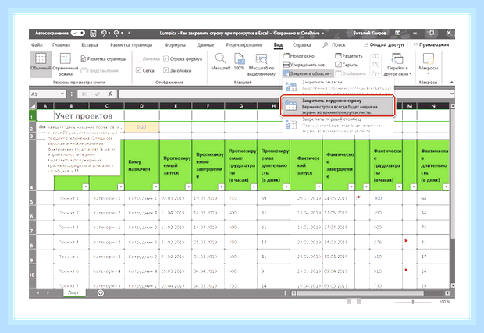Expand the formula bar chevron
Viewport: 484px width, 333px height.
452,94
